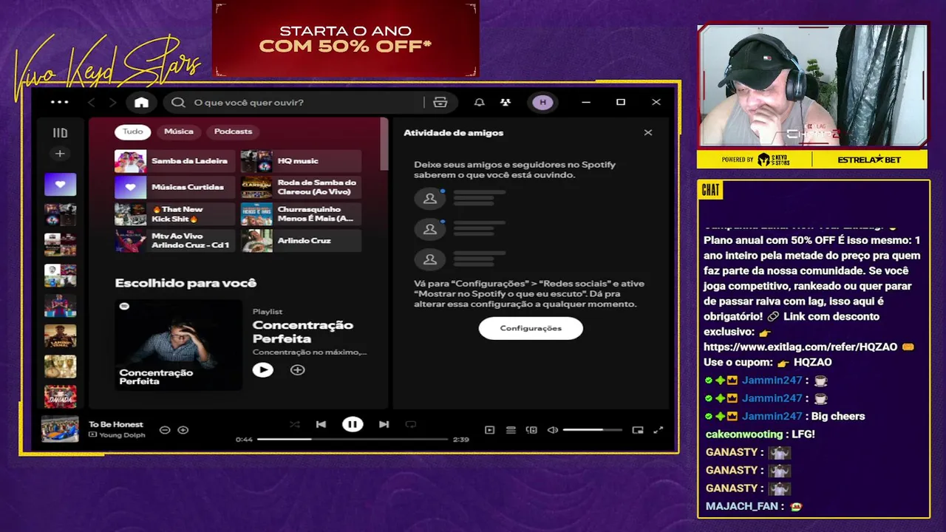Open the three-dots Spotify menu
This screenshot has height=532, width=946.
[59, 102]
